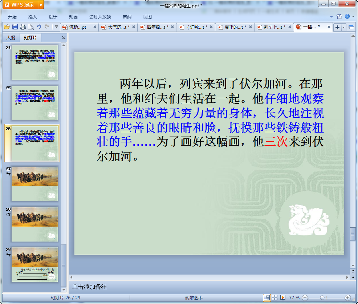Click thumbnail pane scroll up arrow
The height and width of the screenshot is (304, 358).
coord(64,45)
